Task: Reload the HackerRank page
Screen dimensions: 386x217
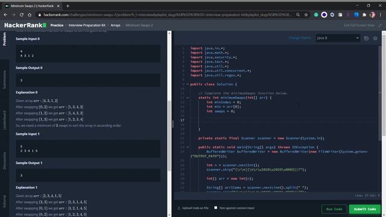Action: (x=22, y=14)
